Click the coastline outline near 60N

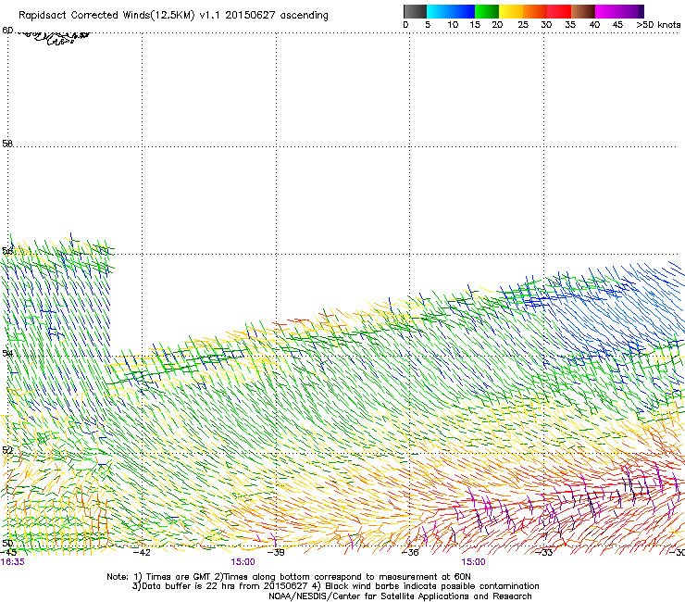pos(55,38)
